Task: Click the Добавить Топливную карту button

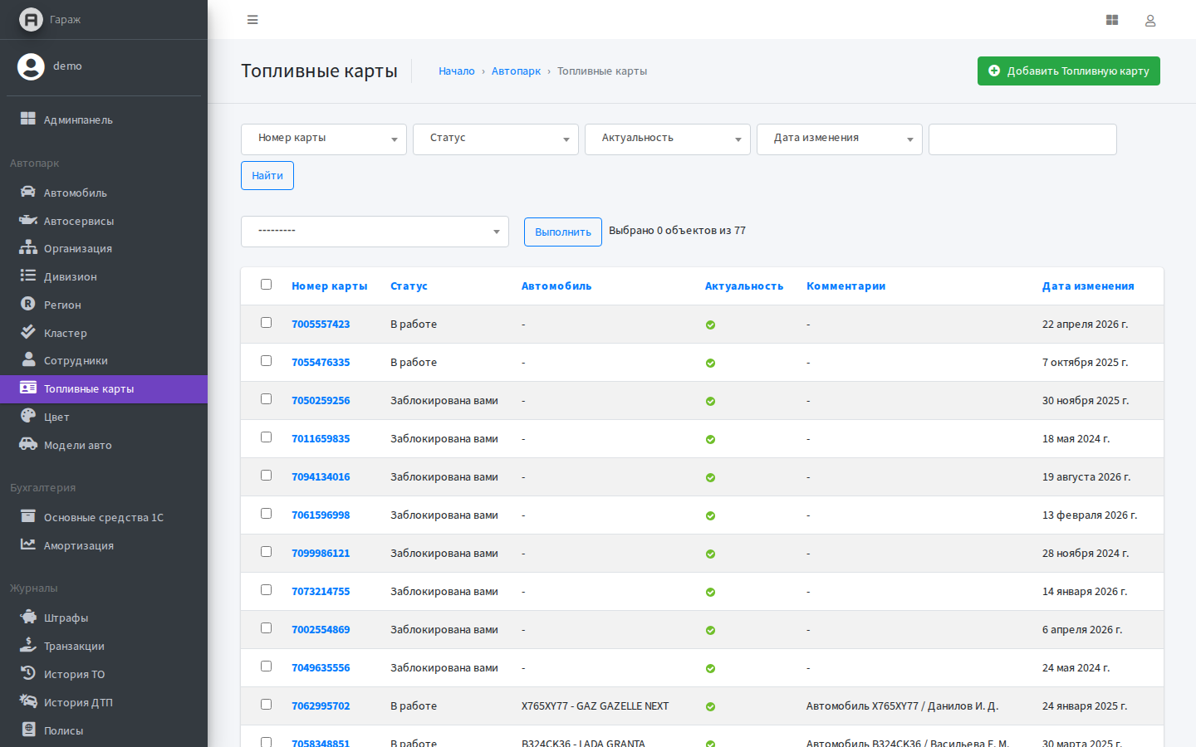Action: (1069, 71)
